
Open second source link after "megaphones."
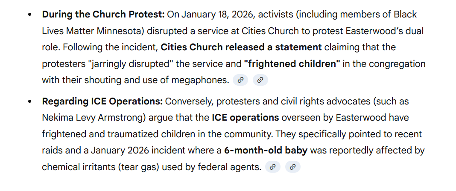coord(260,80)
